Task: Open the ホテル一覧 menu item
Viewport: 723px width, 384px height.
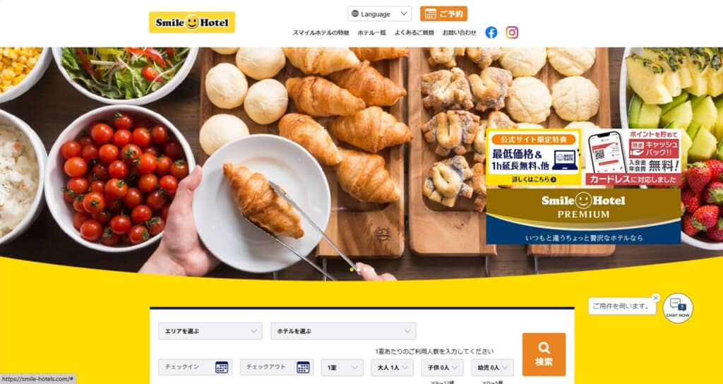Action: tap(371, 32)
